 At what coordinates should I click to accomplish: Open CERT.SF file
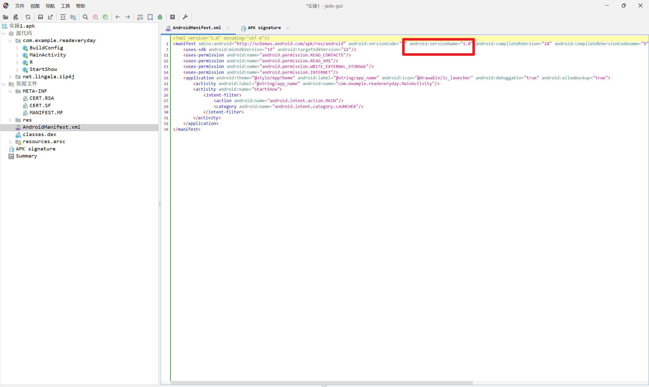coord(40,106)
